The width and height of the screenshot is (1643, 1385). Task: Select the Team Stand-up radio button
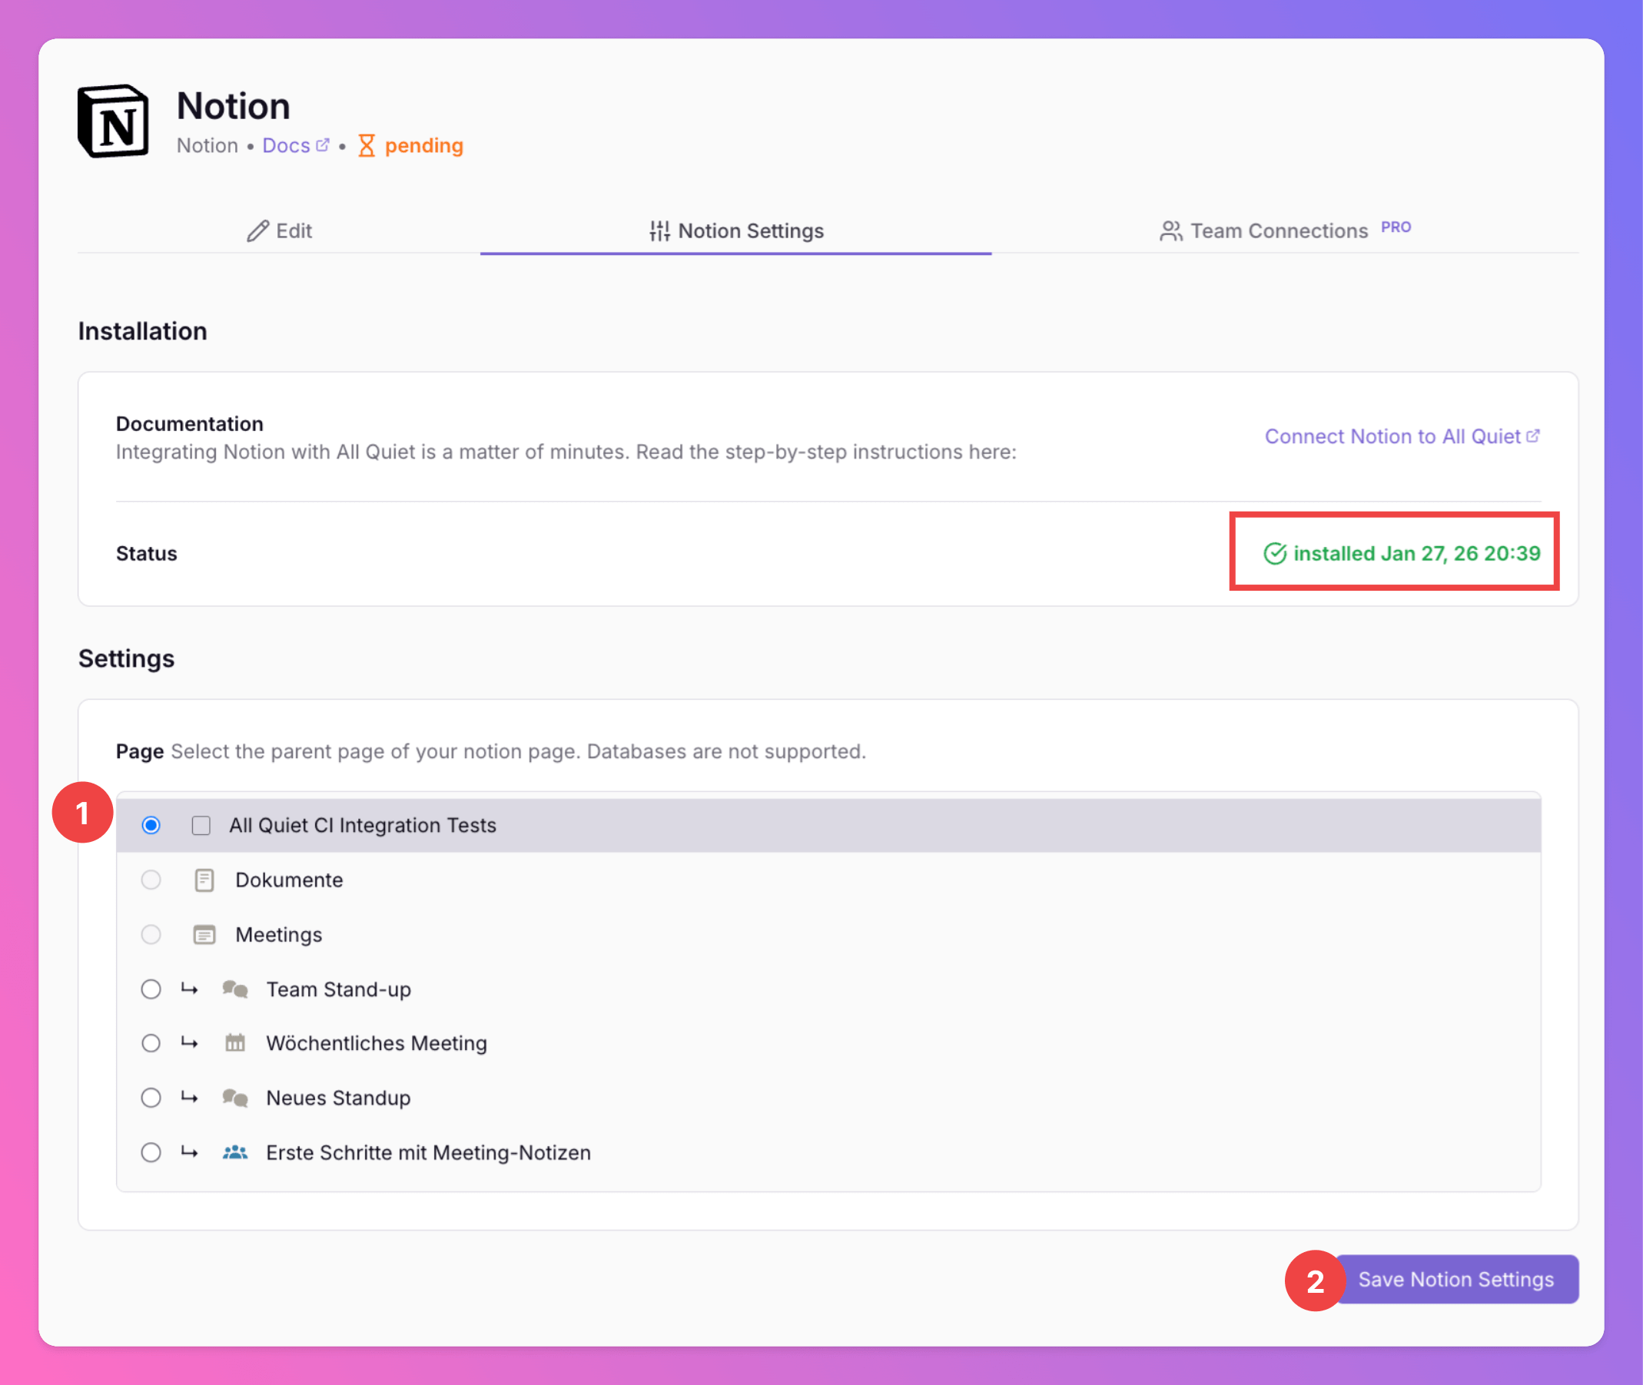click(x=151, y=989)
